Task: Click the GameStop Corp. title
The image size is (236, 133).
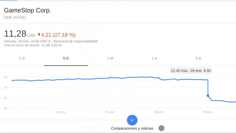Action: [x=28, y=11]
